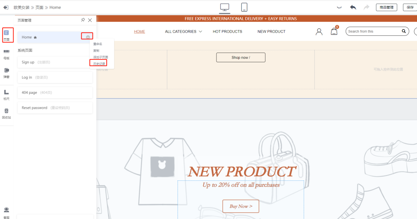The image size is (417, 219).
Task: Toggle the closed-eye preview visibility icon
Action: pyautogui.click(x=340, y=7)
